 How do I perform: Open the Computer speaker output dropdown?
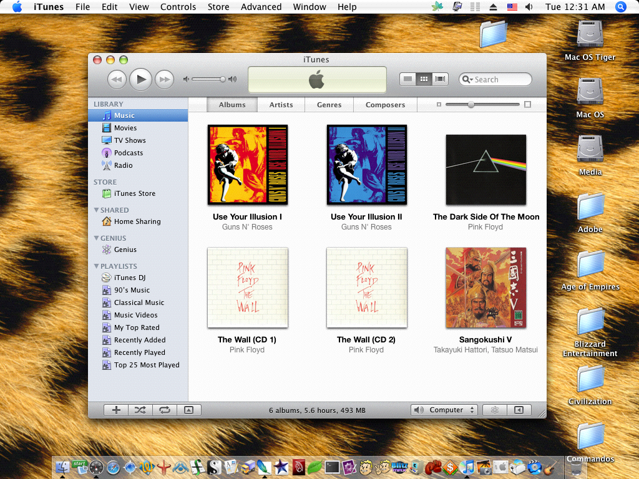click(x=444, y=410)
